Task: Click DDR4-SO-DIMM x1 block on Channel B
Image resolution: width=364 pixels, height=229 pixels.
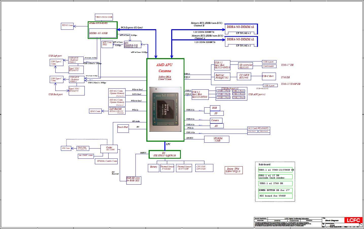Action: (x=241, y=29)
